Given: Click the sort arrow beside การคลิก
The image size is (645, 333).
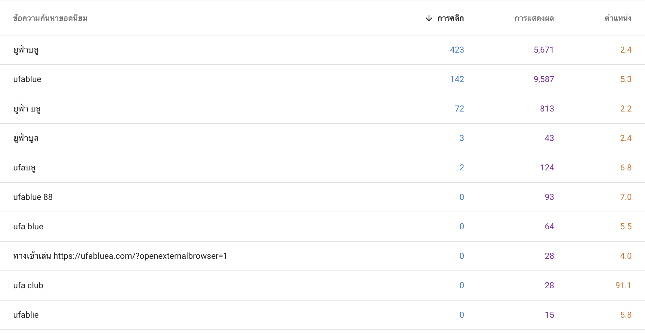Looking at the screenshot, I should tap(429, 18).
